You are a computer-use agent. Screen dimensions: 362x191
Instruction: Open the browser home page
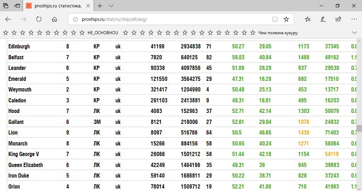(54, 19)
